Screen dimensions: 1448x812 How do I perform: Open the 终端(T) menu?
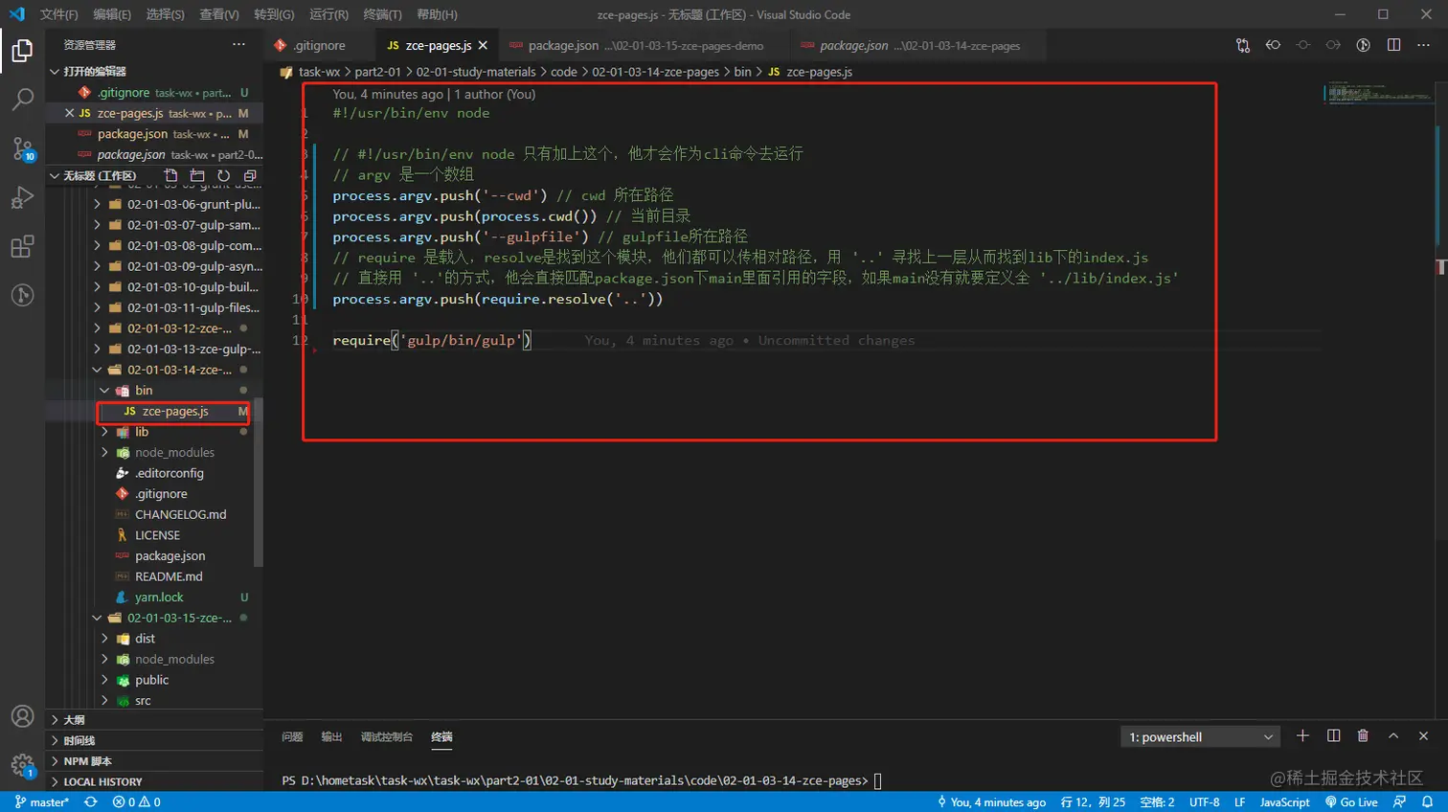click(383, 14)
